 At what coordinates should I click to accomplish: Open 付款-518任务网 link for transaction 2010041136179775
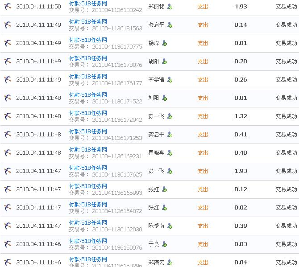coord(88,40)
